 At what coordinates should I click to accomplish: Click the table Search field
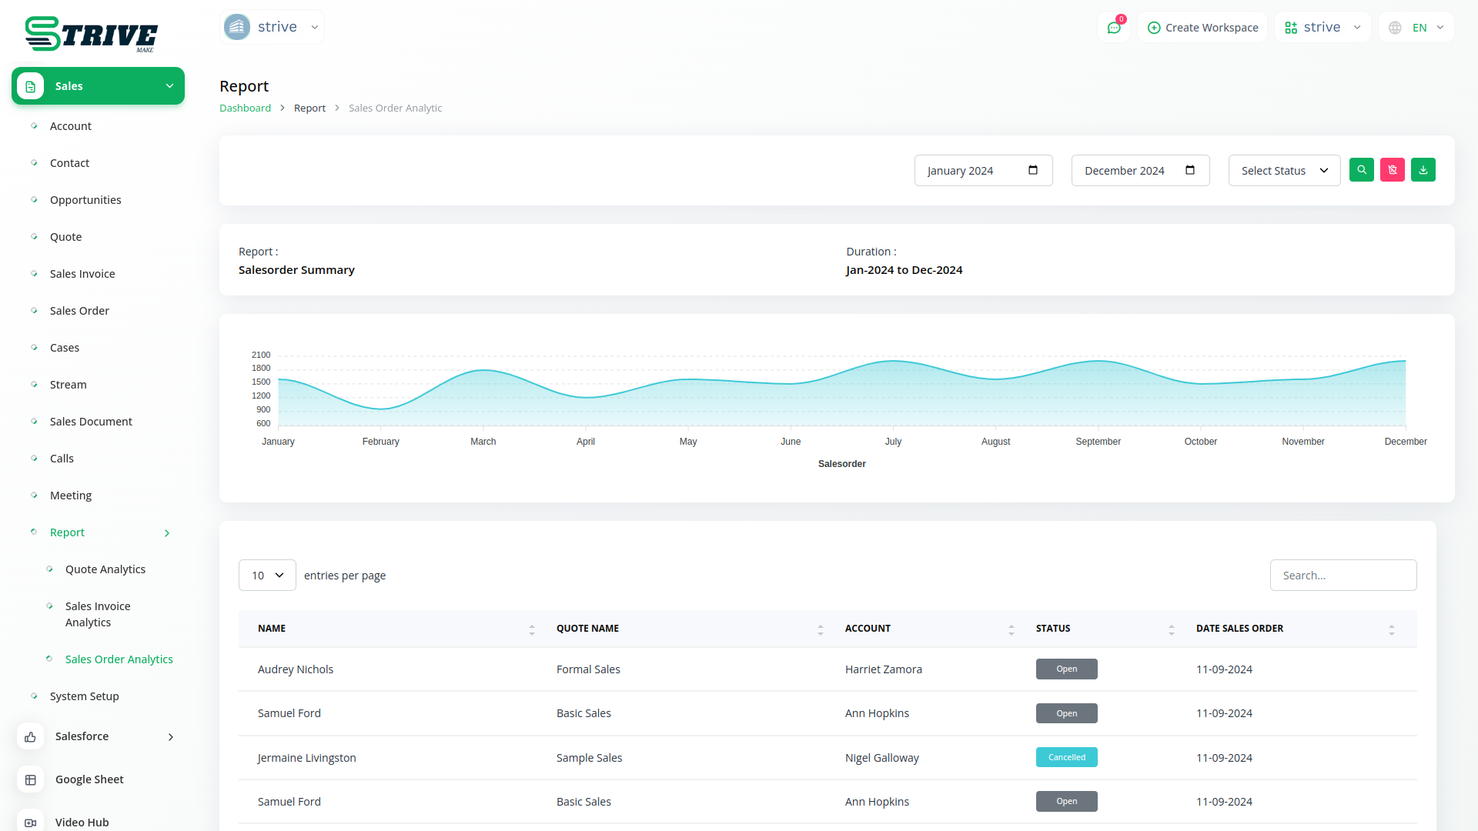pyautogui.click(x=1343, y=576)
